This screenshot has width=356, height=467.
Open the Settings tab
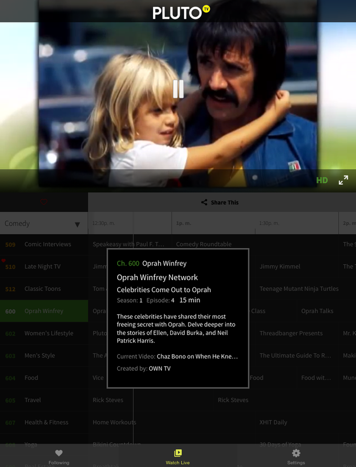point(296,457)
